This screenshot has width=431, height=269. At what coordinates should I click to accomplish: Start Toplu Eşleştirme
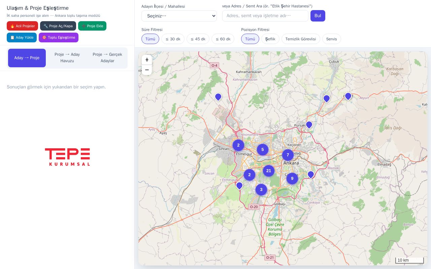click(59, 37)
